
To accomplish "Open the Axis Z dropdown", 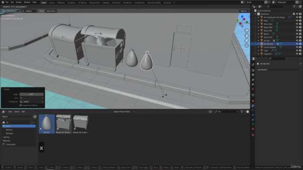I will (x=32, y=98).
